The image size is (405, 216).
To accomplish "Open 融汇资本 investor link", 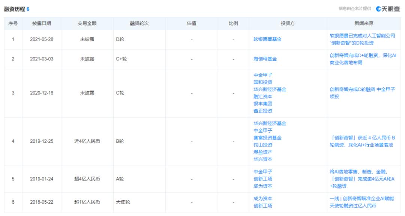I will [262, 97].
